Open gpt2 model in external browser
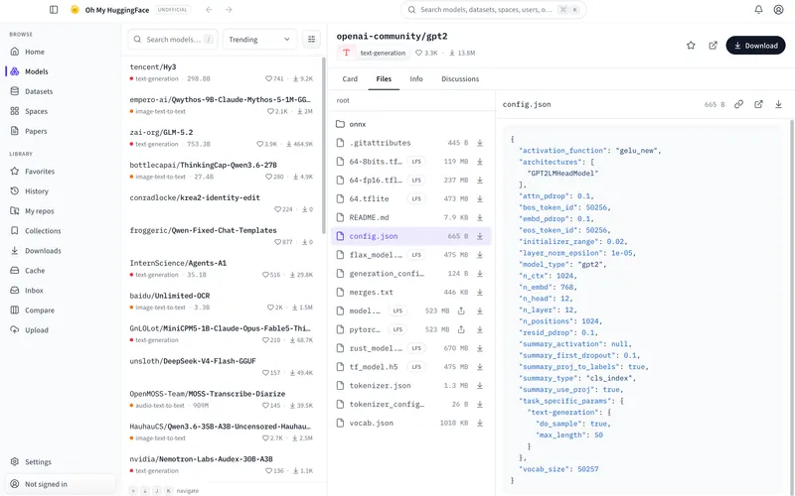Screen dimensions: 795x496 [x=713, y=46]
